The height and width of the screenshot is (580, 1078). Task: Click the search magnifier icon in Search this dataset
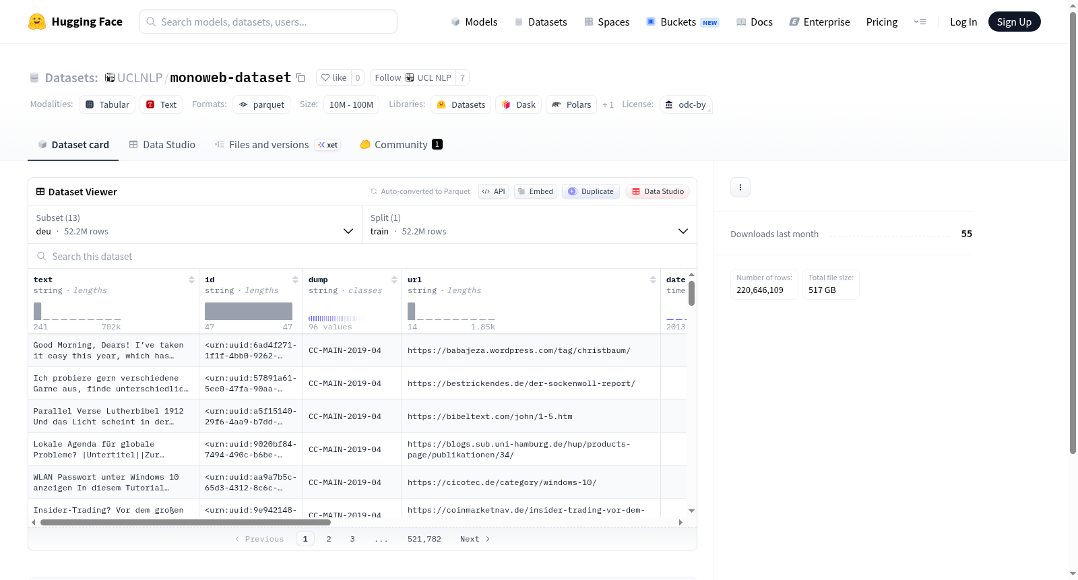point(42,257)
